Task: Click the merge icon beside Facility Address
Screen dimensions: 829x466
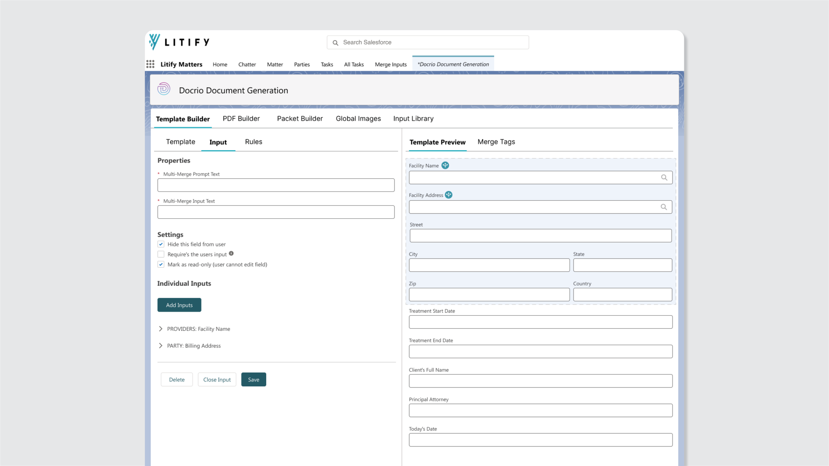Action: 449,195
